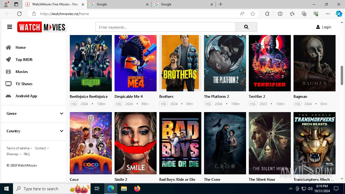Click the WatchMovies logo
345x194 pixels.
(42, 27)
